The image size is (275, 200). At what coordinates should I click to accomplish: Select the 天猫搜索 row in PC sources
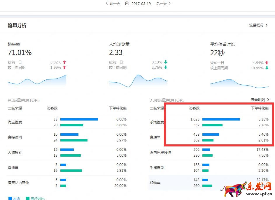tap(15, 153)
